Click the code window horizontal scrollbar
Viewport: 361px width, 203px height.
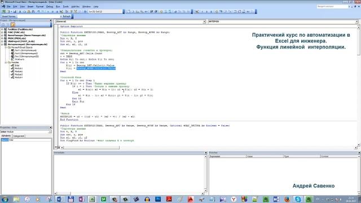point(208,148)
